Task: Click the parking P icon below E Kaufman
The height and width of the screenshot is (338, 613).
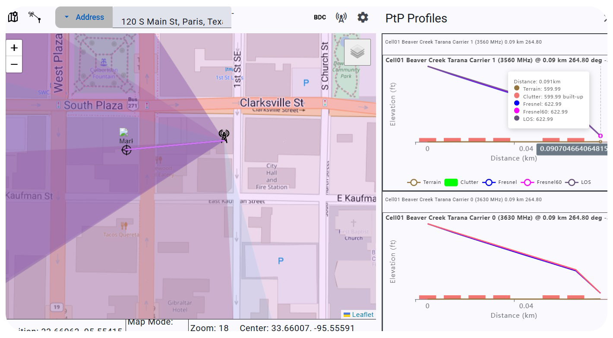Action: 281,261
